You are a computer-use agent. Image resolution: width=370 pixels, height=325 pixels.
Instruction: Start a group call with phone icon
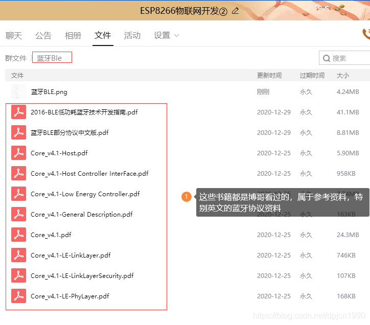[366, 34]
